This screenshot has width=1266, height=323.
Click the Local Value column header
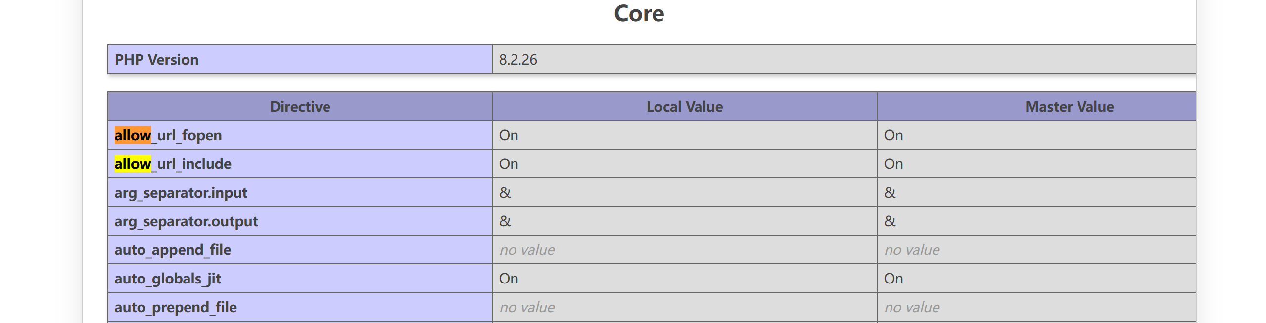coord(685,107)
